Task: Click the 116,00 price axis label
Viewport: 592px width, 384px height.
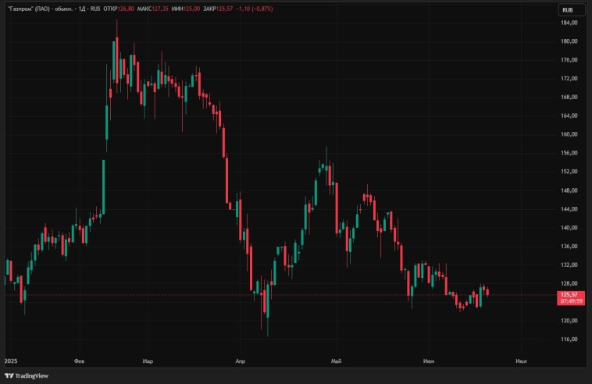Action: coord(569,339)
